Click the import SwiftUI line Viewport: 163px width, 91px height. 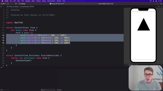click(x=15, y=22)
